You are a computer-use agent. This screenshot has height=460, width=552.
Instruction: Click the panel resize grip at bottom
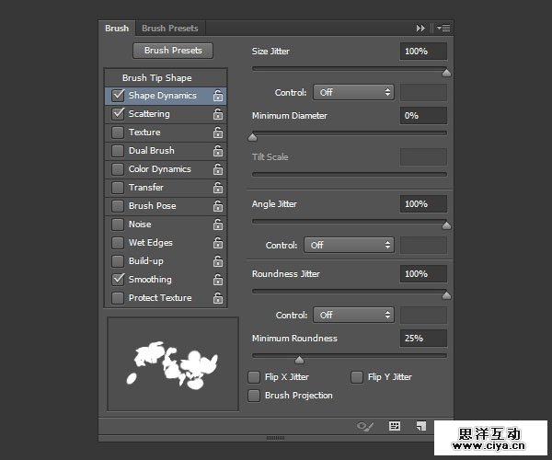276,438
